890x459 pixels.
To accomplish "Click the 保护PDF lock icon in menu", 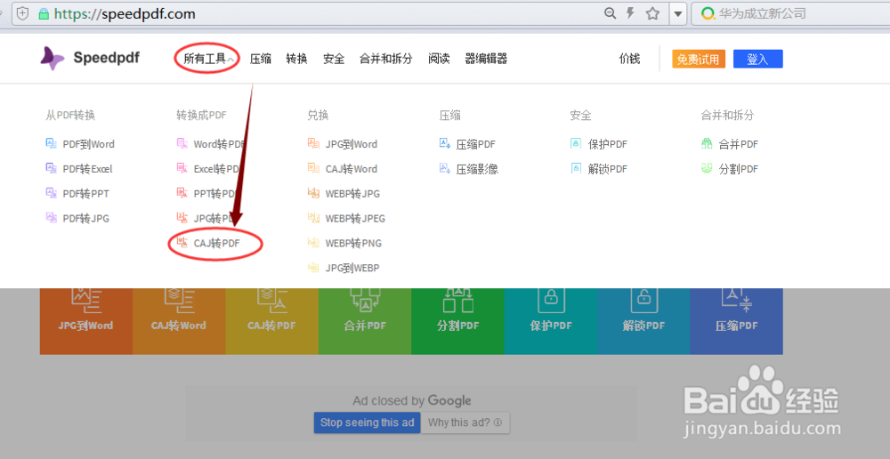I will (x=576, y=143).
